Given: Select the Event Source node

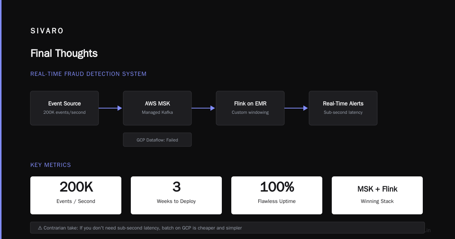Looking at the screenshot, I should click(64, 108).
